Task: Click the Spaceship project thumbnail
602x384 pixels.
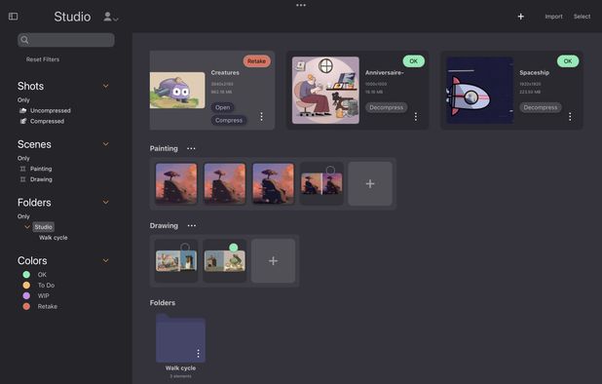Action: (480, 91)
